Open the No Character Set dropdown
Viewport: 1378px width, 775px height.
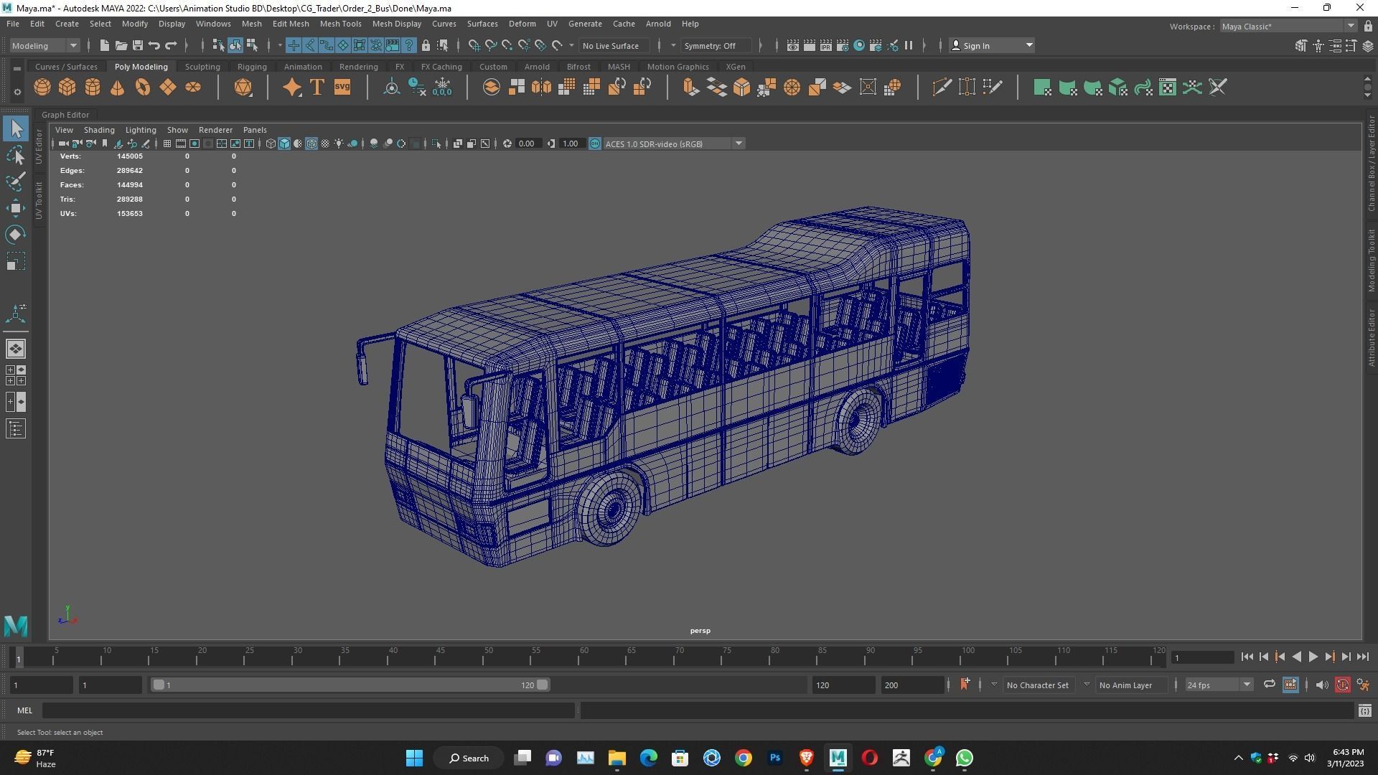coord(1039,685)
